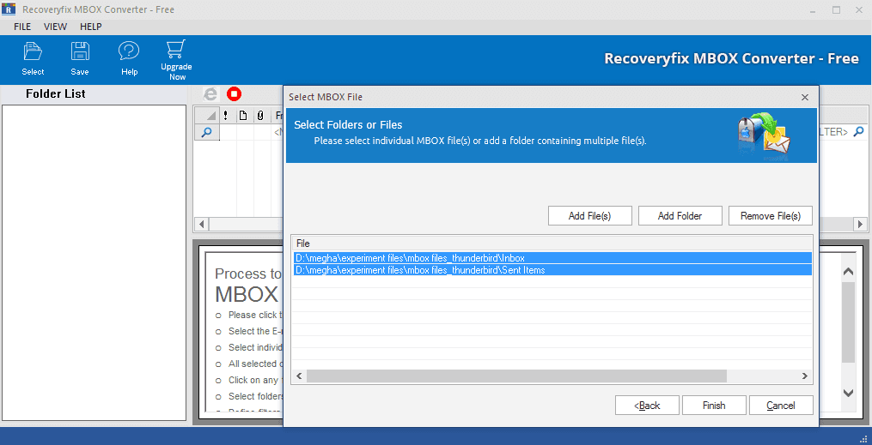The height and width of the screenshot is (445, 872).
Task: Click the Add Folder button
Action: [680, 216]
